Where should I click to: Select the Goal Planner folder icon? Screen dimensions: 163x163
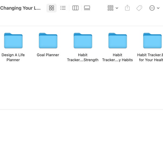48,40
